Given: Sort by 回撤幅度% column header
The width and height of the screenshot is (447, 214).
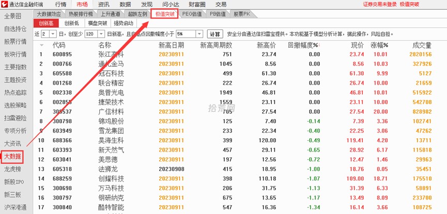Looking at the screenshot, I should click(304, 45).
